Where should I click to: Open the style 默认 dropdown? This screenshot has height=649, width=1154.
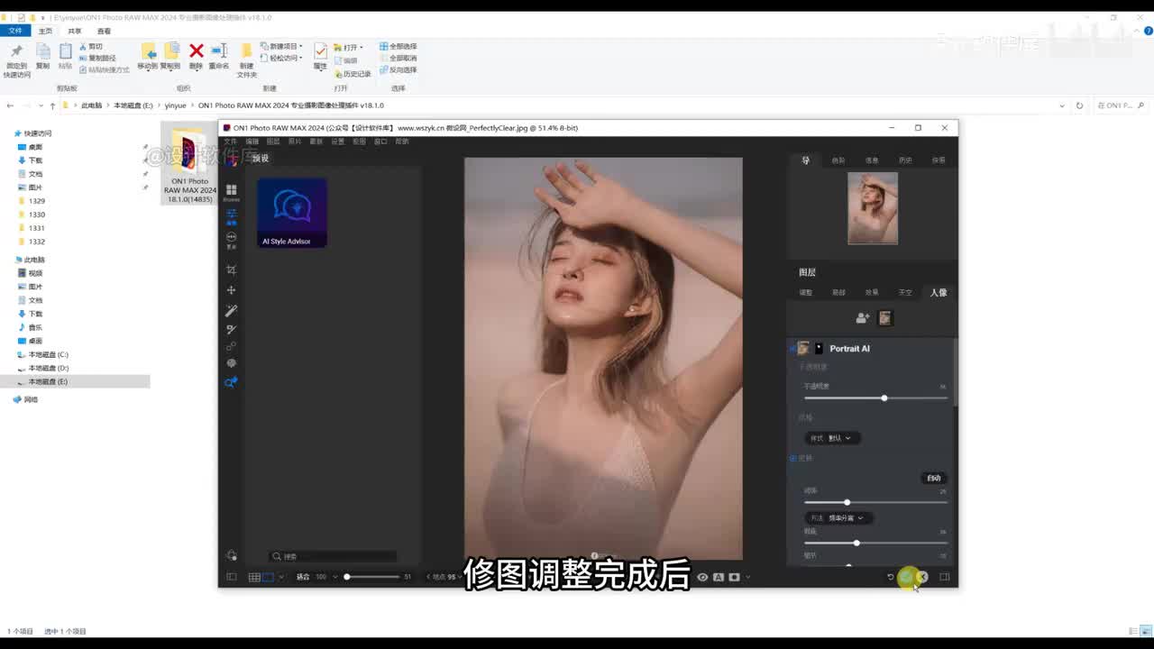coord(829,438)
